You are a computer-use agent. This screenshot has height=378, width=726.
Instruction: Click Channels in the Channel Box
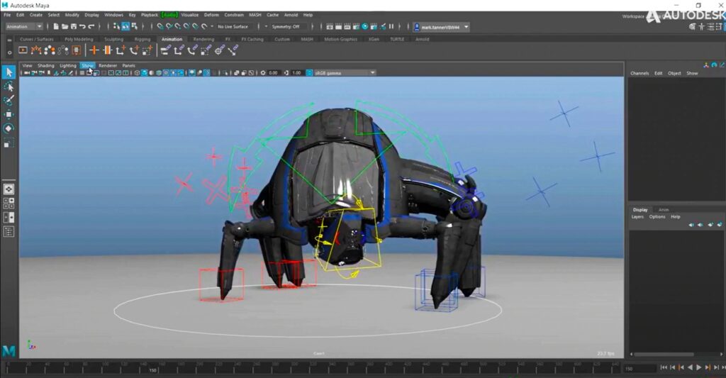click(640, 73)
